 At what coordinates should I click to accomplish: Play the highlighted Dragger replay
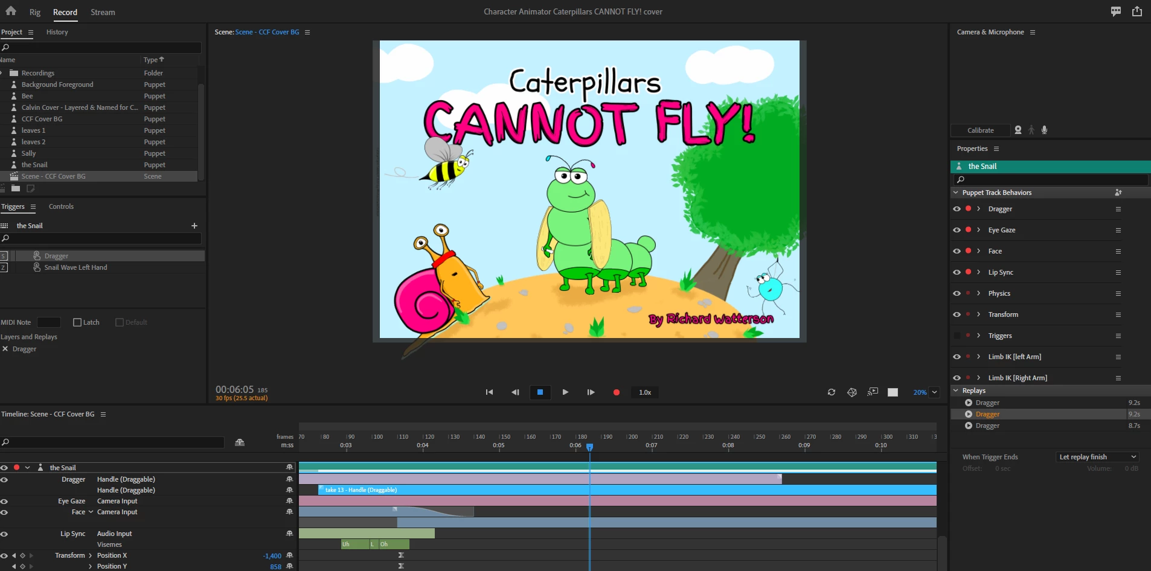[x=969, y=414]
